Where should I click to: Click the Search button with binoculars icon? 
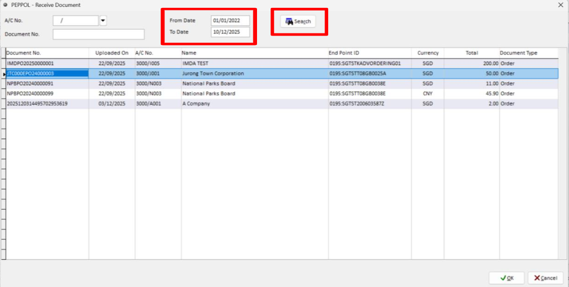coord(297,21)
